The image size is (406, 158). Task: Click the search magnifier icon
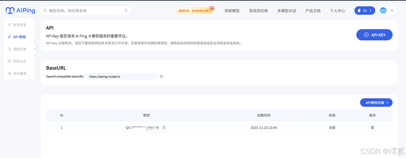coord(45,11)
